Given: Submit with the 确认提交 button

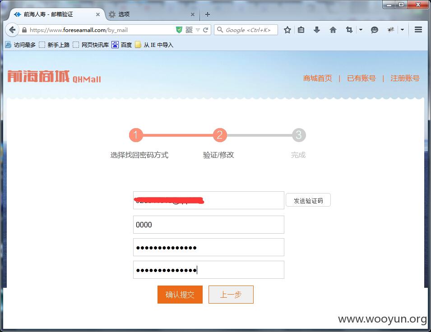Looking at the screenshot, I should (x=180, y=295).
